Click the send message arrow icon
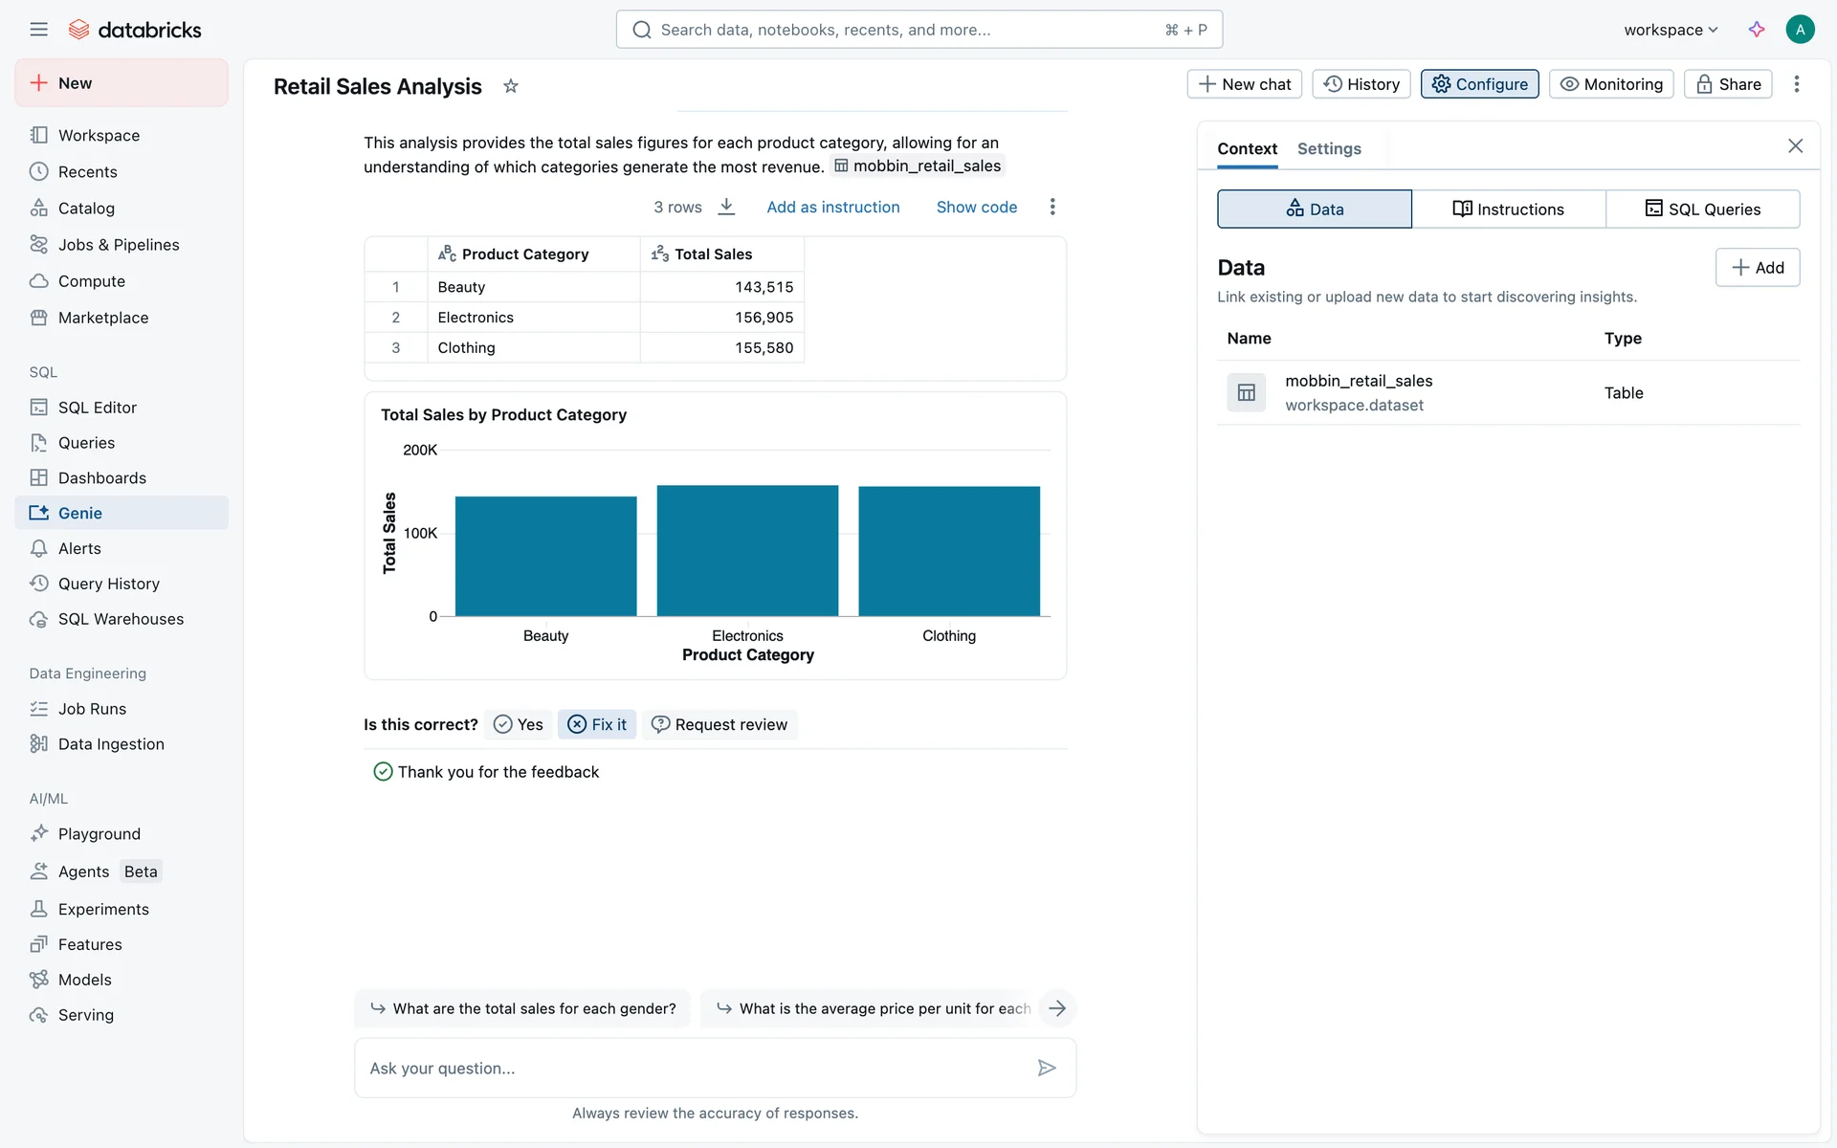Screen dimensions: 1837x1148 tap(1047, 1068)
